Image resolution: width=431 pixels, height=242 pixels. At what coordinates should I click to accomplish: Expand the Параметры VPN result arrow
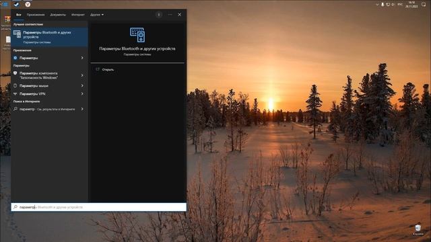tap(82, 94)
